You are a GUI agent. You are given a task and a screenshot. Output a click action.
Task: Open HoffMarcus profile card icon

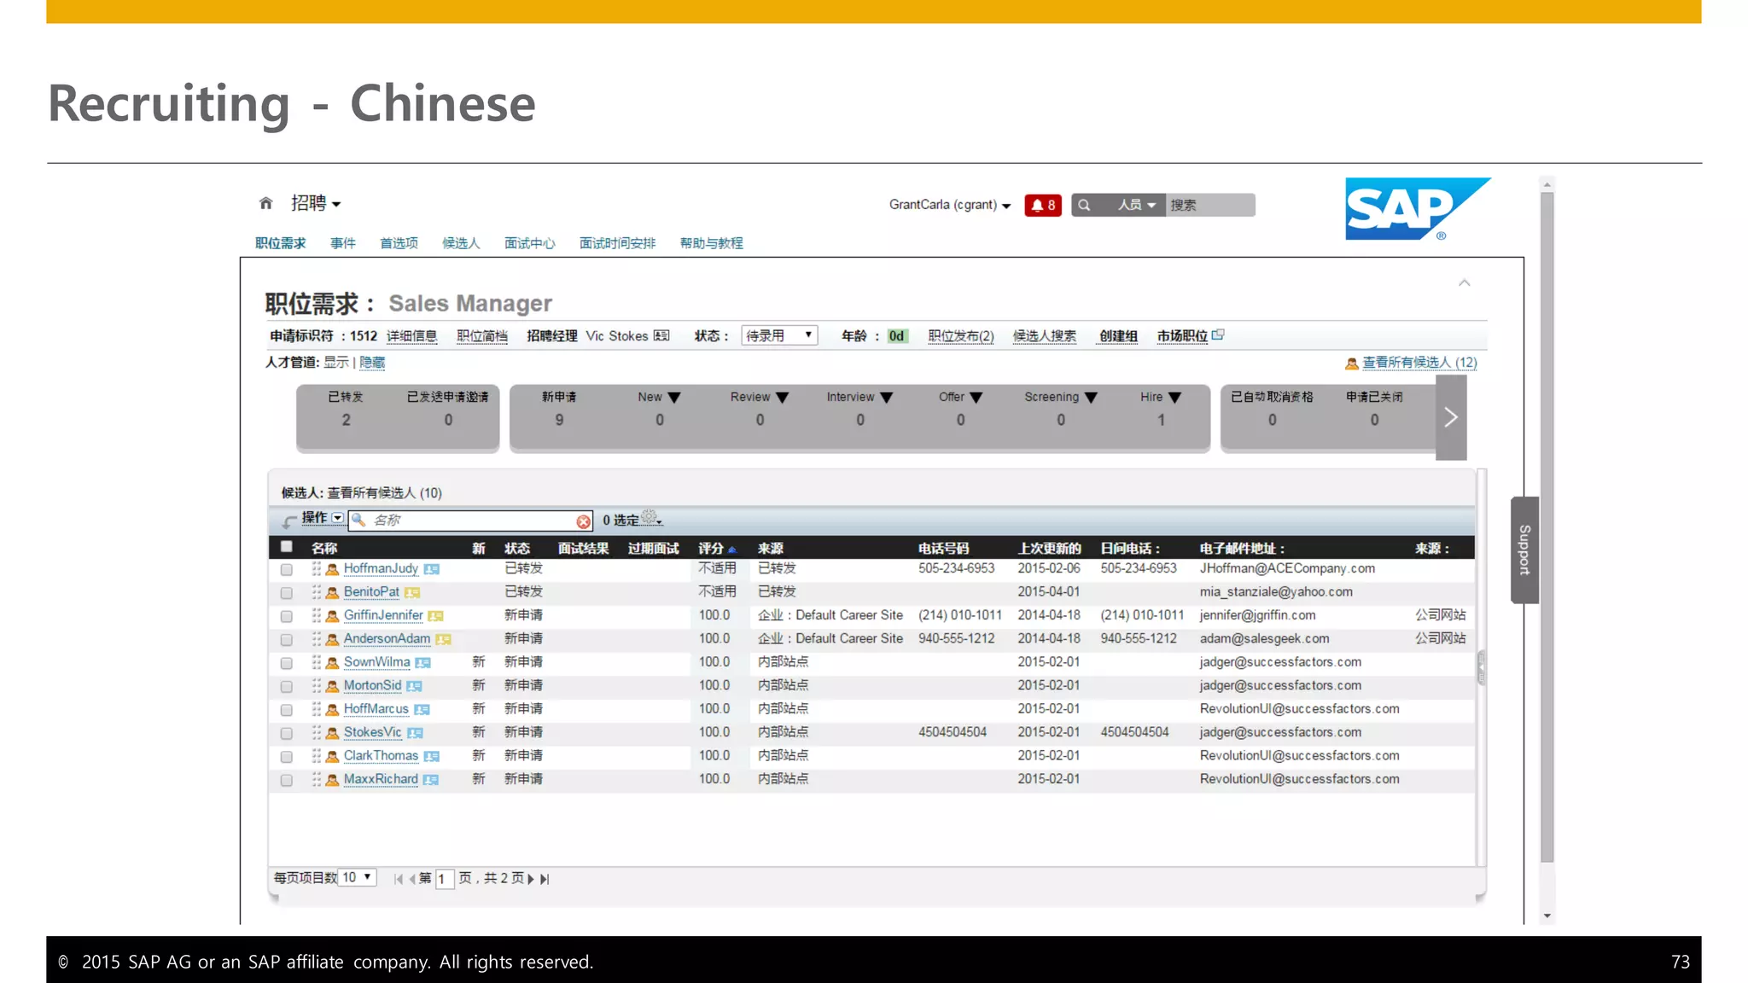point(422,710)
